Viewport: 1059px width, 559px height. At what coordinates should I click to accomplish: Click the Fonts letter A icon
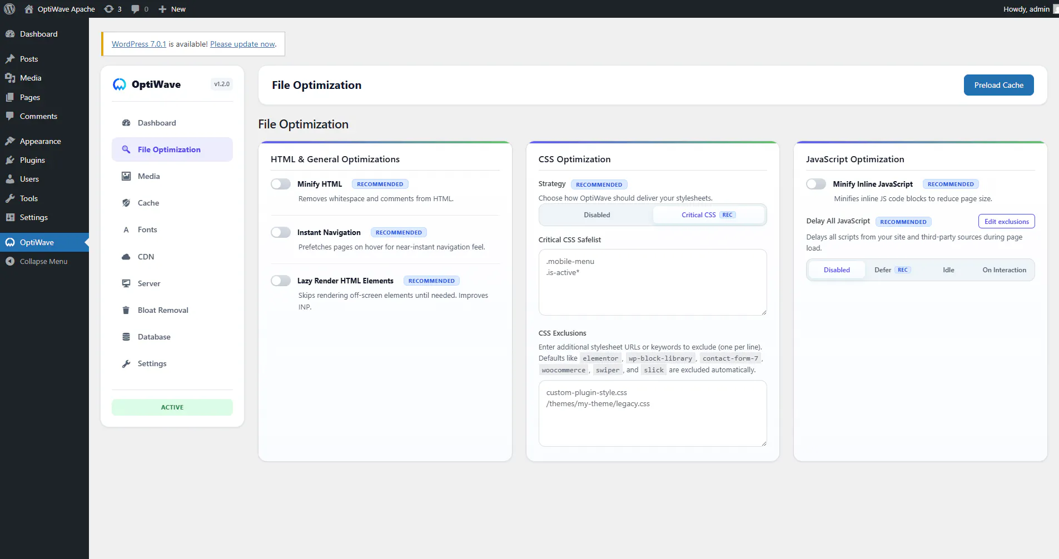(x=126, y=229)
